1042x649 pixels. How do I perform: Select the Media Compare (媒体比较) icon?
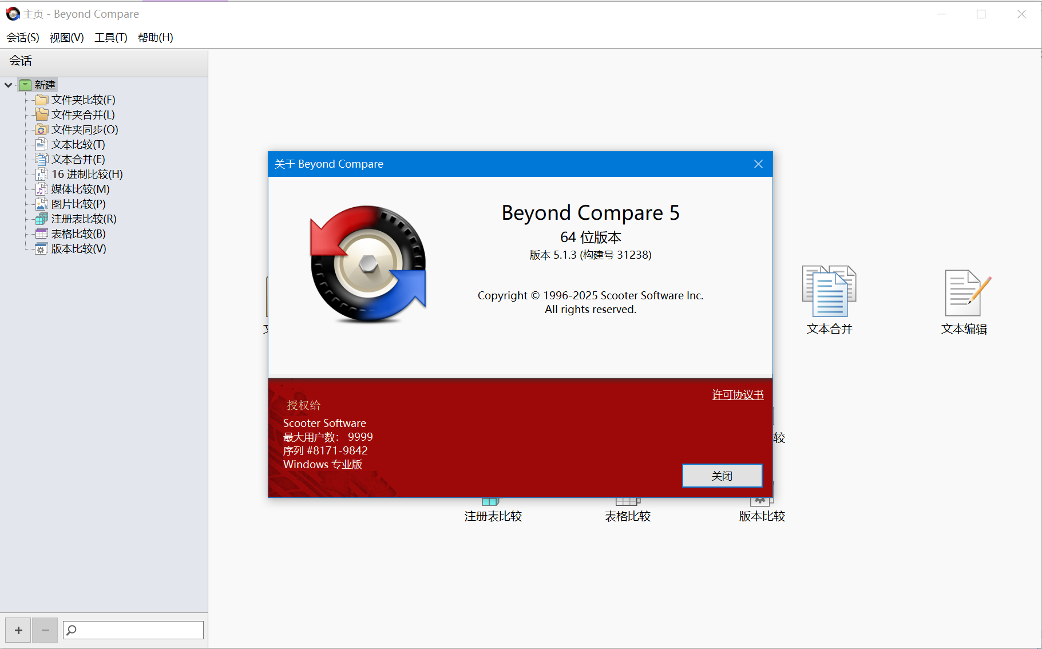pyautogui.click(x=41, y=189)
